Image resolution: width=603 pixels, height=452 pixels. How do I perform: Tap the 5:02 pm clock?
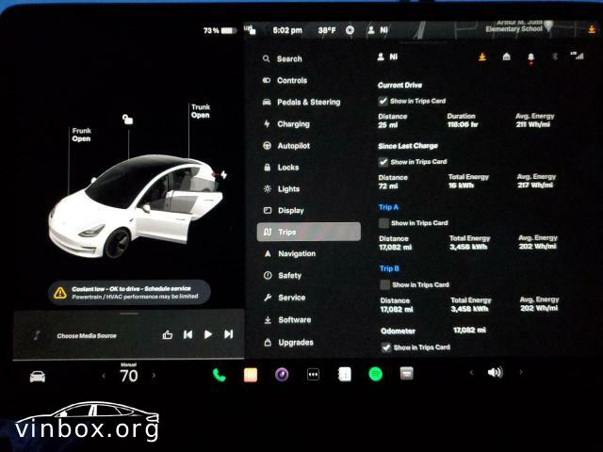point(287,30)
